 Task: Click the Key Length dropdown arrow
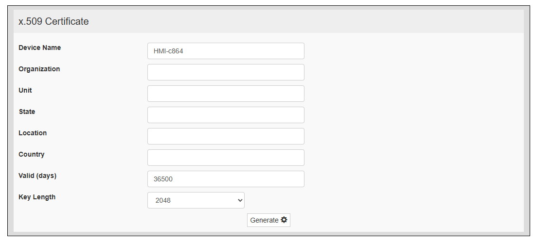240,200
